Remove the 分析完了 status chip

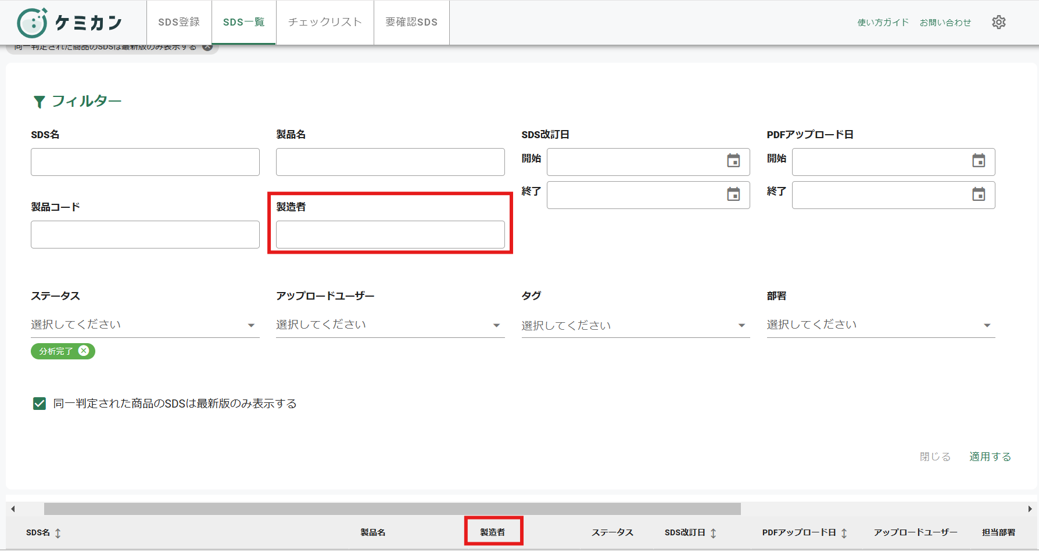(x=84, y=351)
